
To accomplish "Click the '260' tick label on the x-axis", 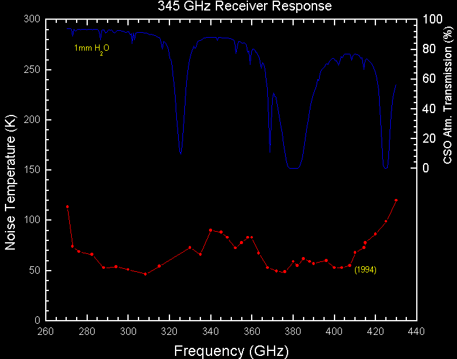I will 46,332.
